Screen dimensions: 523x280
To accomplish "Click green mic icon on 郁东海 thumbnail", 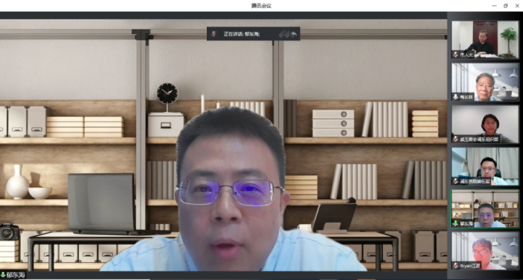I will (455, 223).
